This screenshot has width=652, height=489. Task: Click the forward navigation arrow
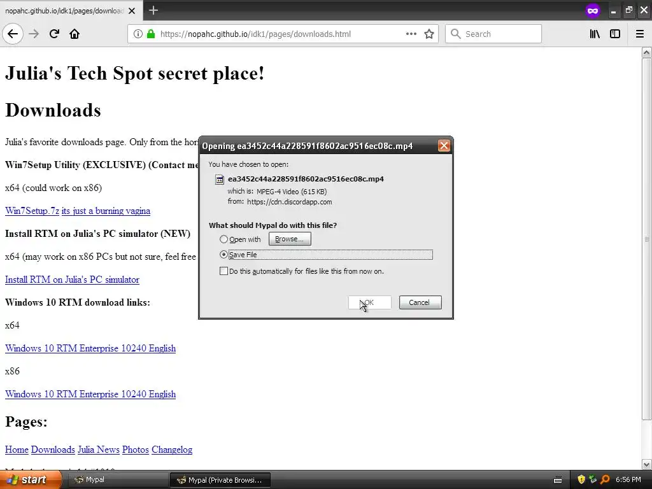[34, 34]
